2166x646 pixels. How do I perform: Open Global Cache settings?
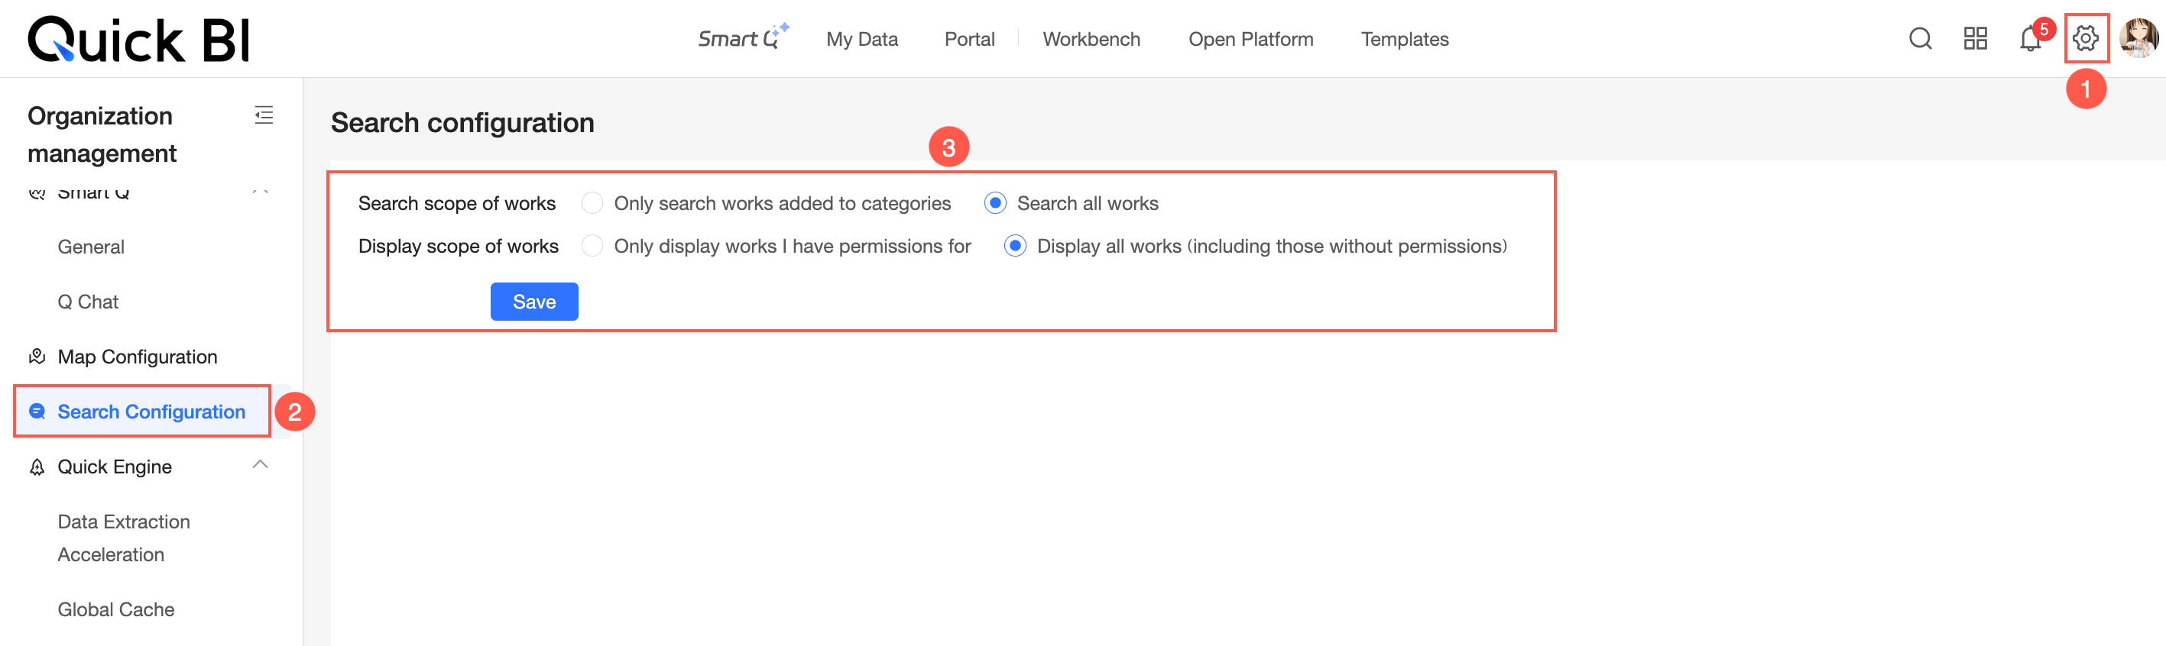coord(116,609)
